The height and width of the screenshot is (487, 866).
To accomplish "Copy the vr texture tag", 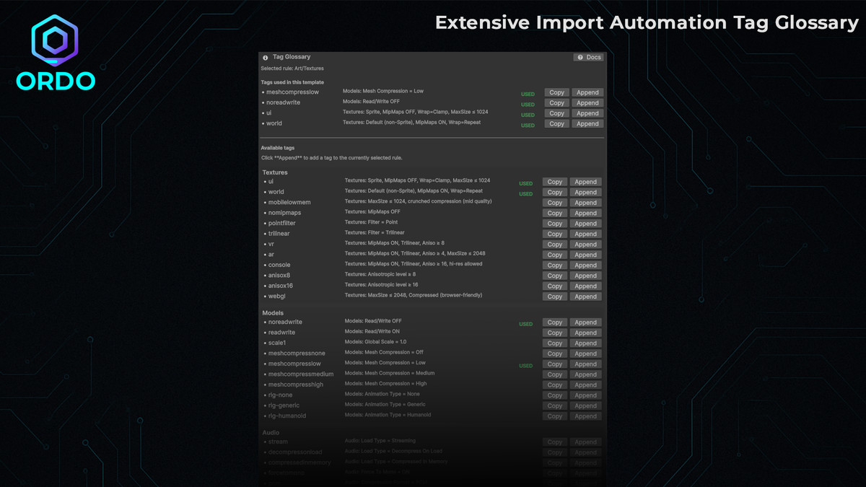I will [554, 244].
